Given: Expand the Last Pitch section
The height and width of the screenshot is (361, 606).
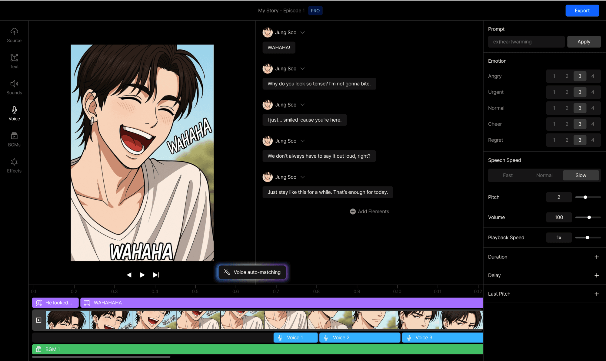Looking at the screenshot, I should click(596, 294).
